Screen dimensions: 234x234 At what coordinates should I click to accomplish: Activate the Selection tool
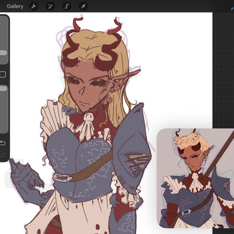(x=67, y=6)
